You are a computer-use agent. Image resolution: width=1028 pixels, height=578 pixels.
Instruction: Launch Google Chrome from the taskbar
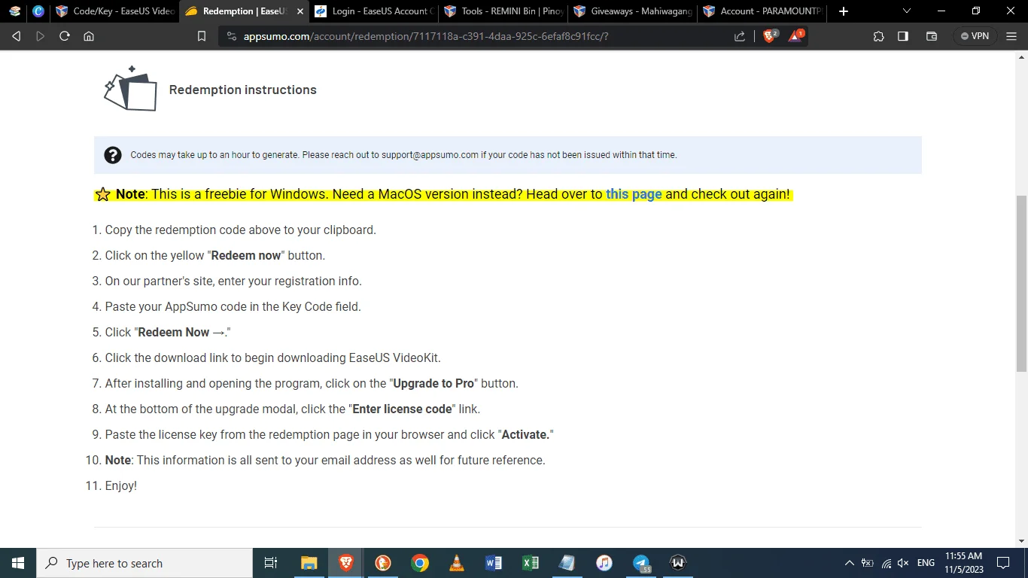pos(420,563)
